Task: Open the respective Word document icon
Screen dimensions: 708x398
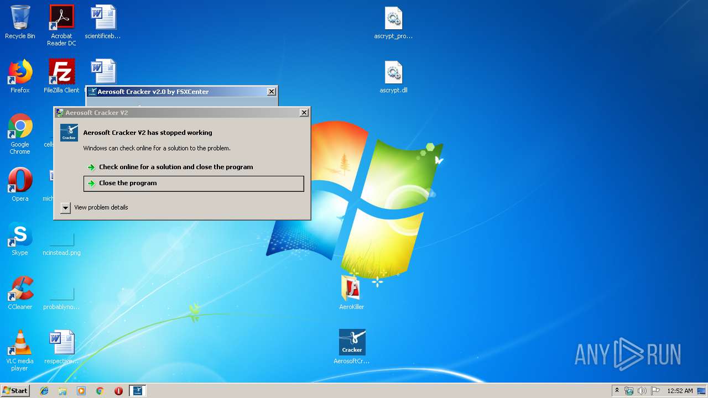Action: pyautogui.click(x=61, y=347)
